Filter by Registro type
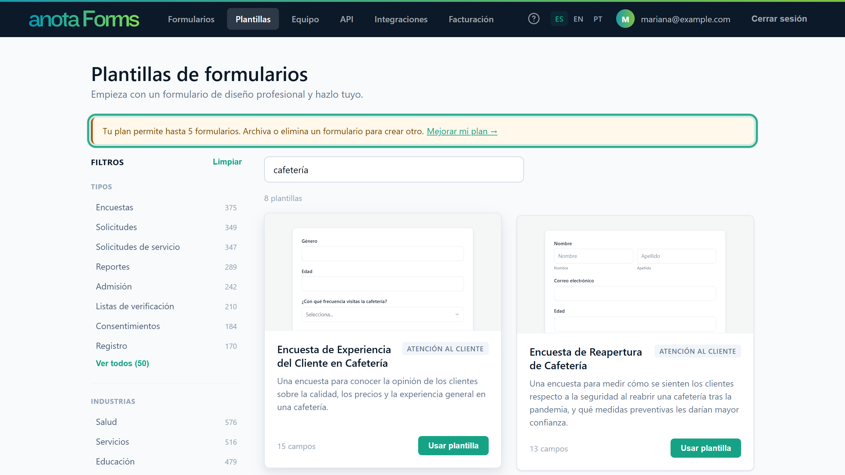 point(166,346)
